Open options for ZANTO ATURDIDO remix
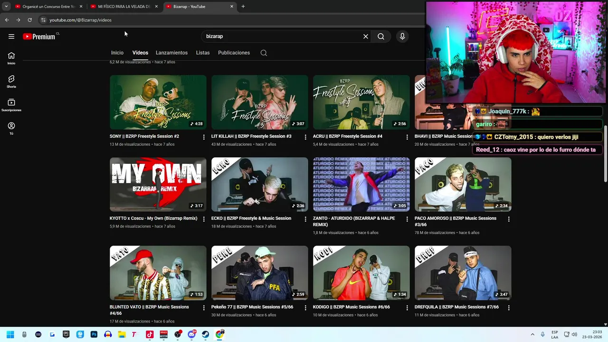The width and height of the screenshot is (608, 342). (x=407, y=219)
